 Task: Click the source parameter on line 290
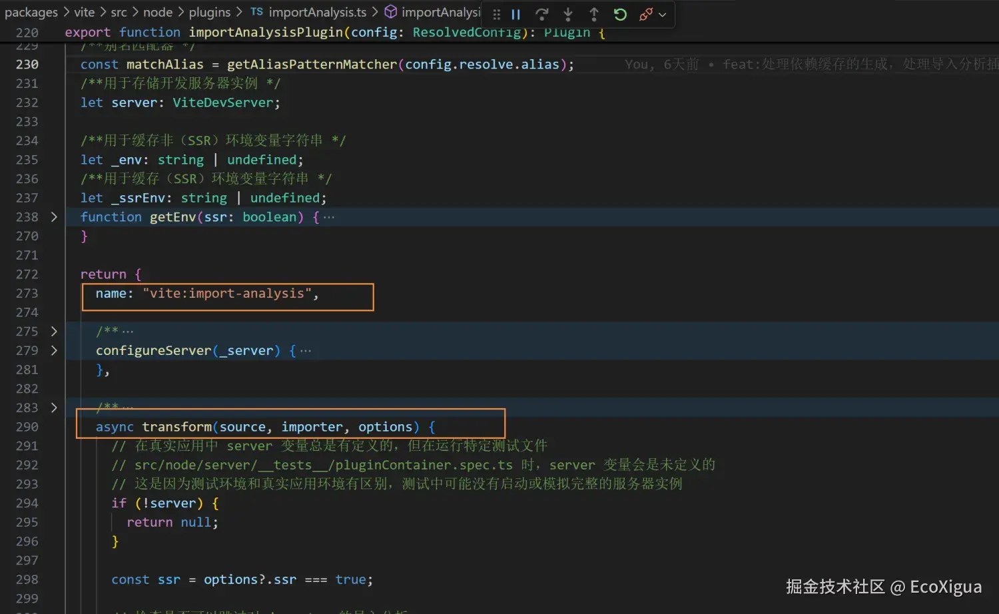point(243,427)
